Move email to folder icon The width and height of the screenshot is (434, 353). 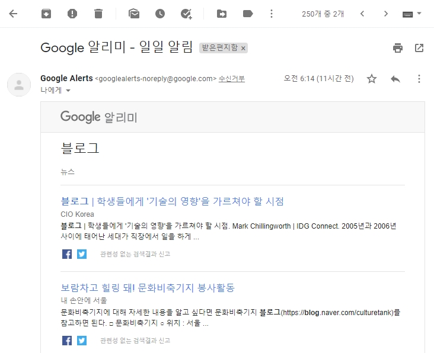tap(222, 14)
